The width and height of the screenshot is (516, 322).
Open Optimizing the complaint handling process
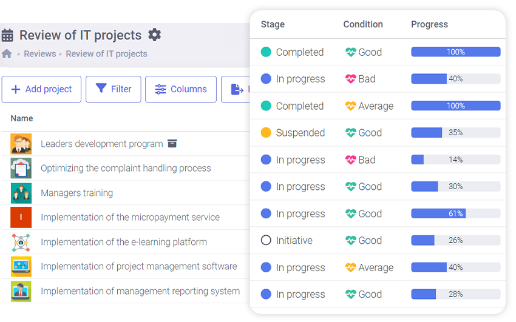[x=126, y=168]
